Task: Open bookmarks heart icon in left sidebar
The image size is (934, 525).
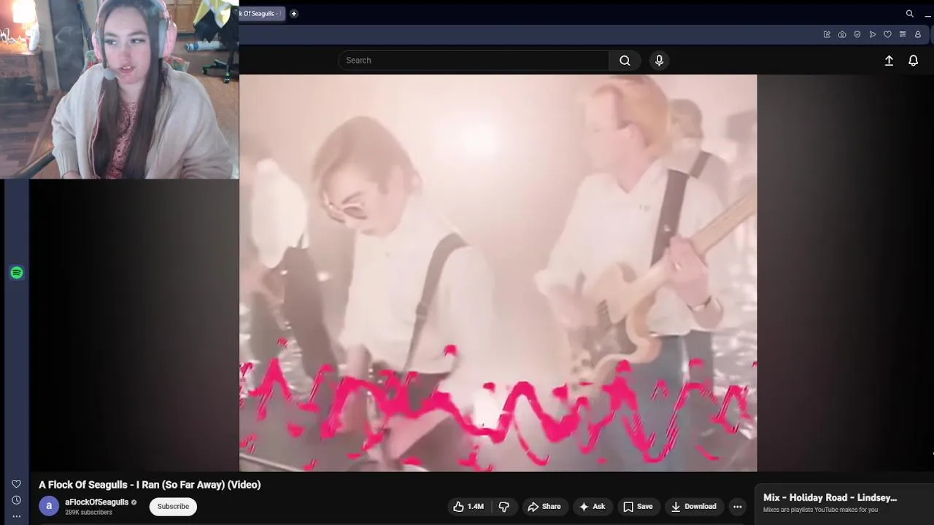Action: point(16,484)
